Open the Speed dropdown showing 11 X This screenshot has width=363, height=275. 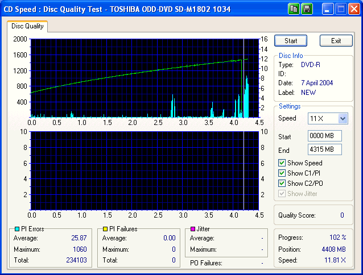(x=342, y=118)
